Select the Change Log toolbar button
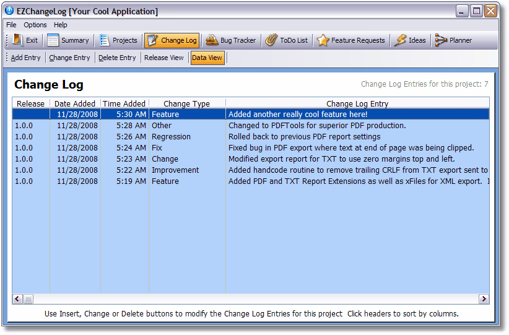 [x=172, y=41]
